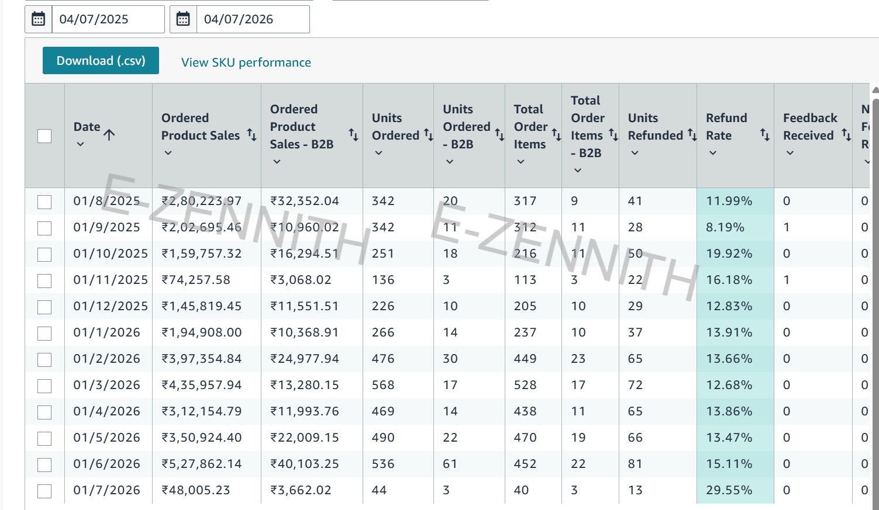Expand the Ordered Product Sales - B2B chevron

(277, 162)
